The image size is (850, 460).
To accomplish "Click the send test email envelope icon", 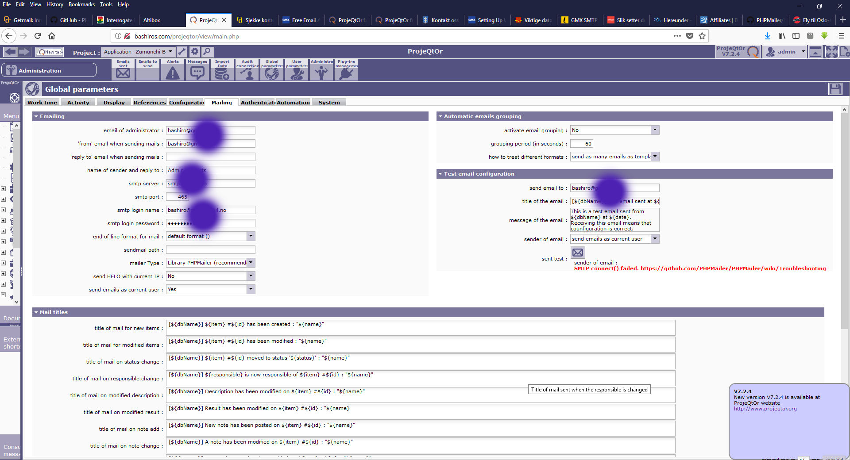I will coord(578,253).
